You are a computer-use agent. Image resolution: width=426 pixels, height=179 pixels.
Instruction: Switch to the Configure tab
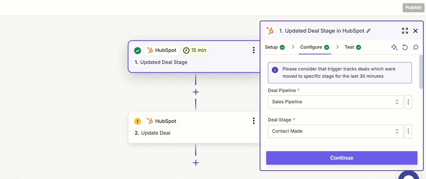315,47
